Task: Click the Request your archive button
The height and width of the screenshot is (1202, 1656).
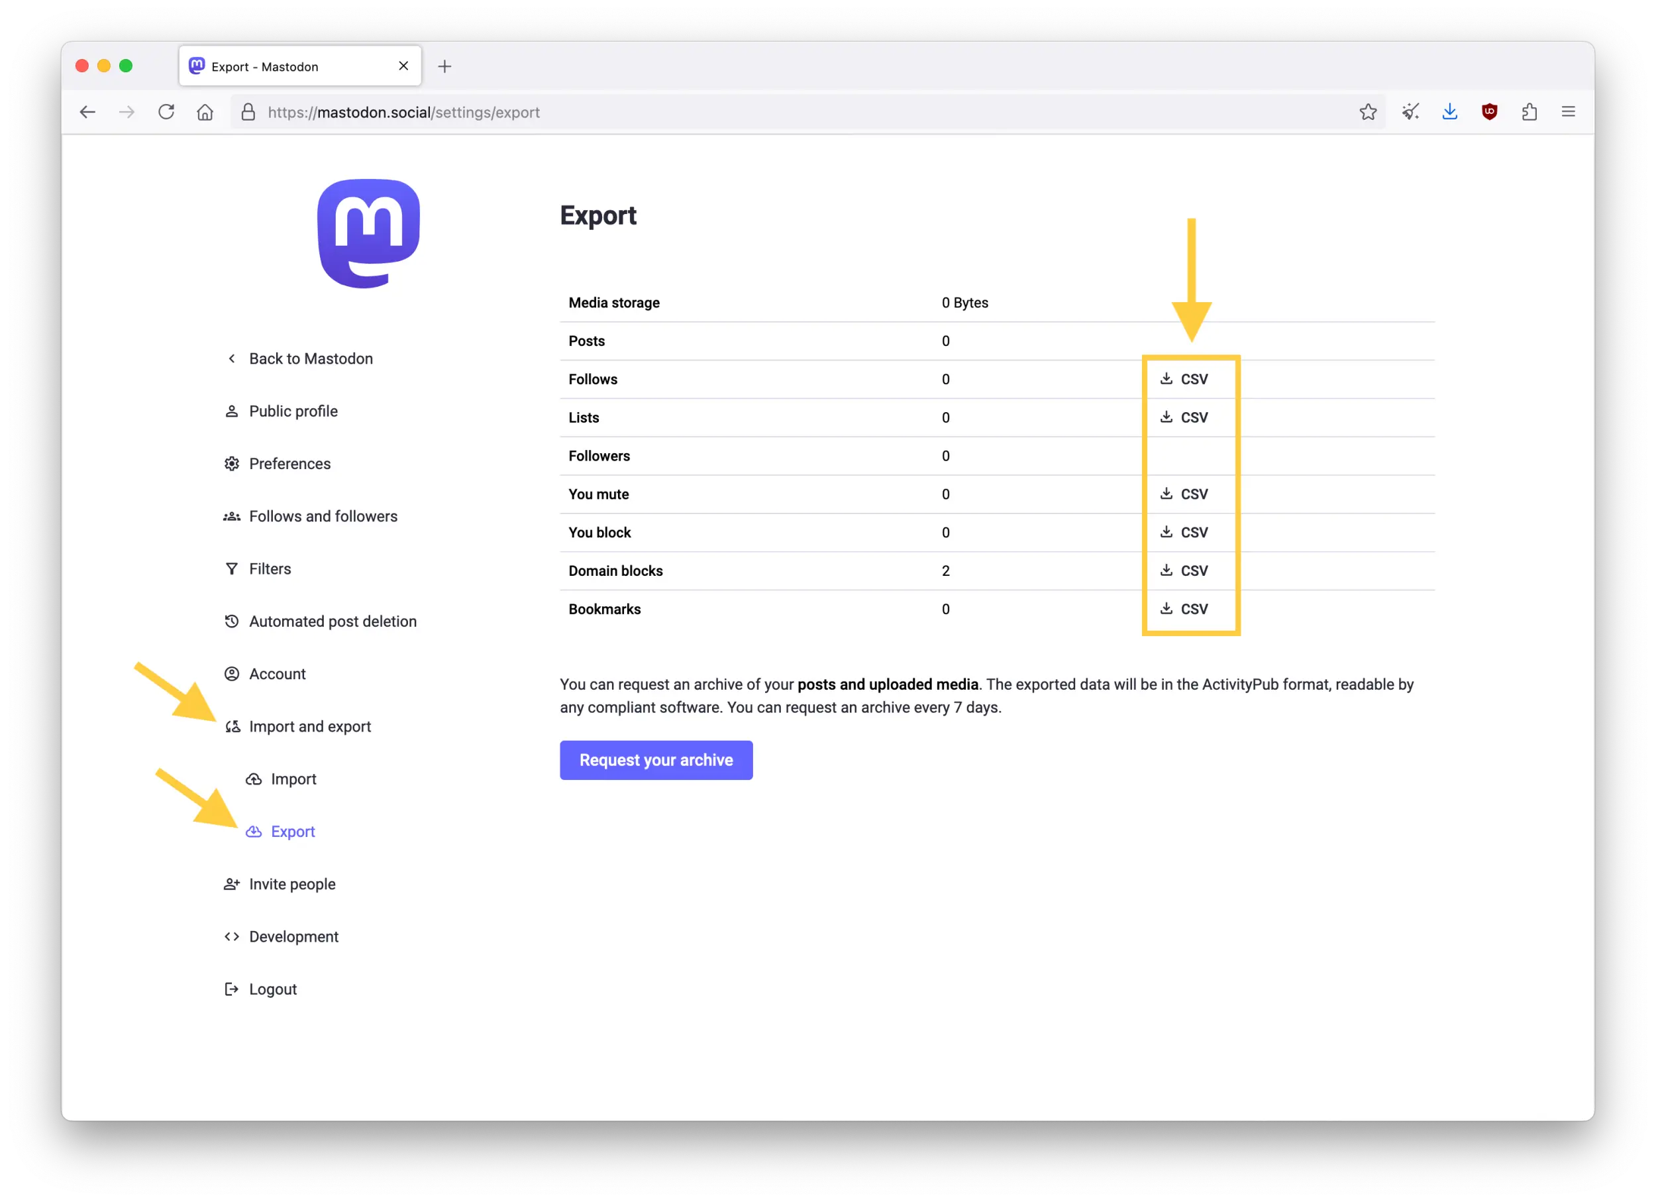Action: [655, 759]
